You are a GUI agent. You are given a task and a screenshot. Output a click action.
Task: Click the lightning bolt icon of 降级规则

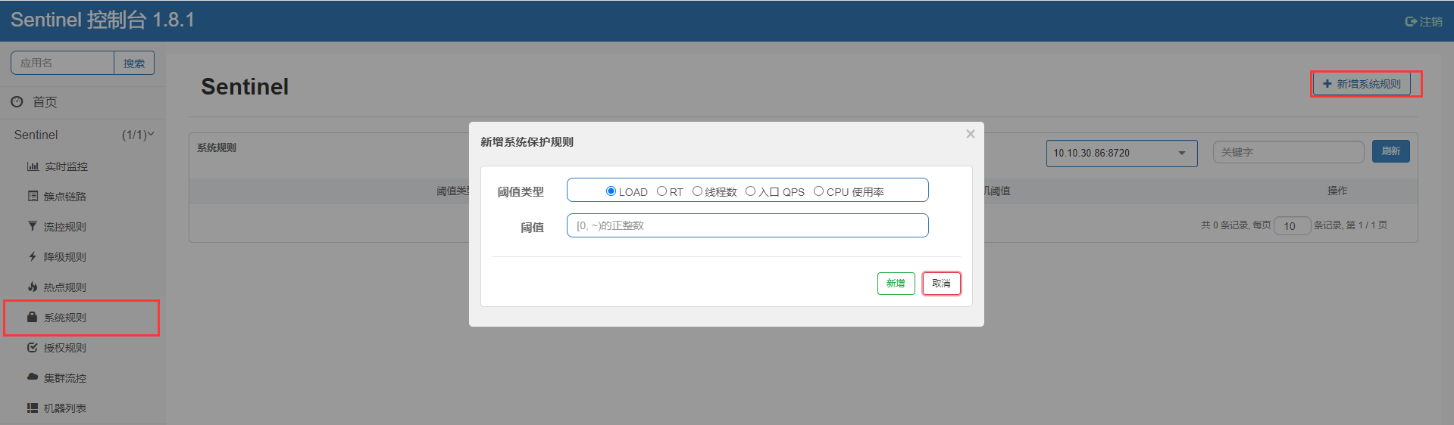tap(33, 256)
